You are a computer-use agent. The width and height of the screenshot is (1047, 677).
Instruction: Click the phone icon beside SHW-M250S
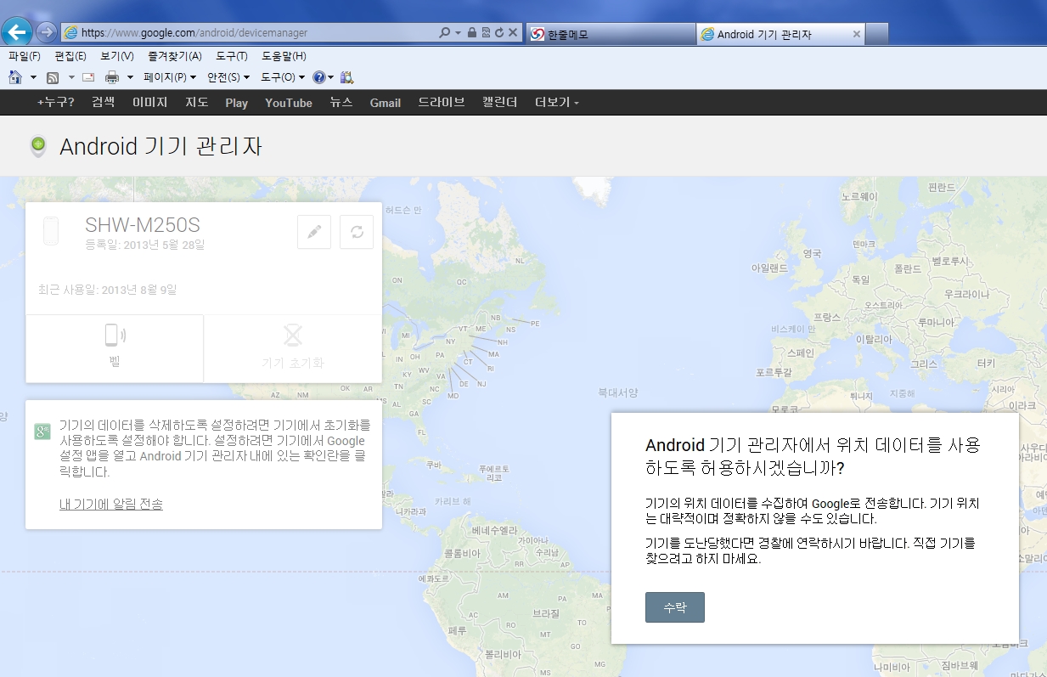tap(51, 231)
